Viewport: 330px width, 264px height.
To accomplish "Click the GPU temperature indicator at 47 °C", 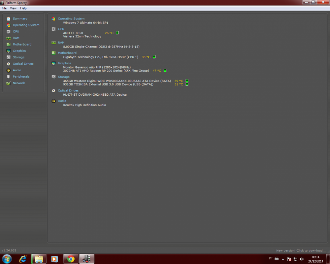I will click(x=157, y=71).
